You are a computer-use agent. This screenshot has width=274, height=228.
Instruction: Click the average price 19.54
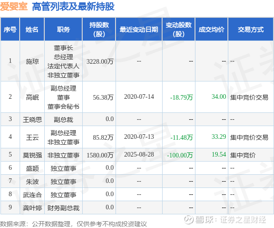click(x=219, y=154)
